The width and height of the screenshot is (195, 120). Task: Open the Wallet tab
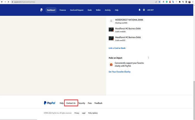[x=98, y=10]
